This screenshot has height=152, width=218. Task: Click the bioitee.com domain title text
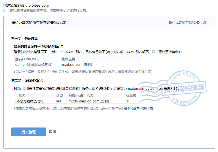39,6
